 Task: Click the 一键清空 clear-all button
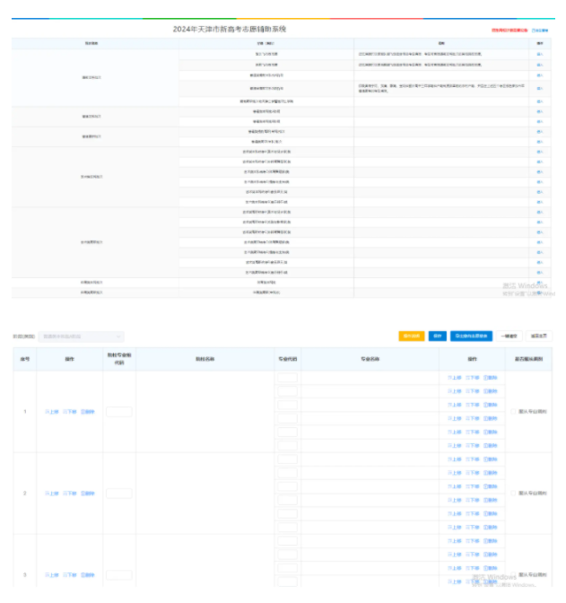tap(509, 336)
